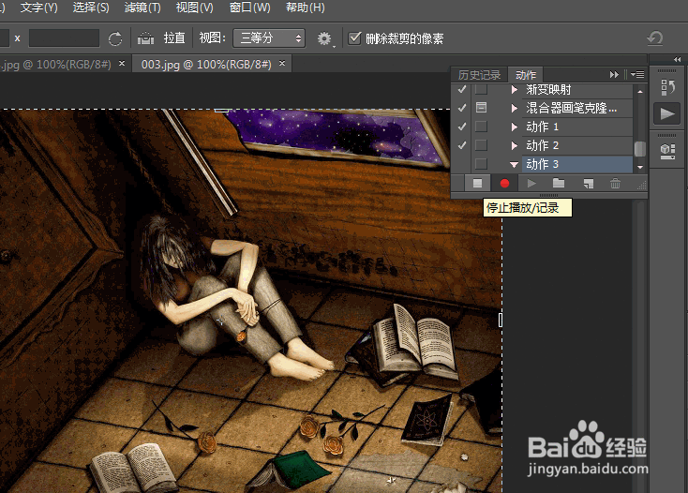
Task: Open the crop settings gear menu
Action: 325,39
